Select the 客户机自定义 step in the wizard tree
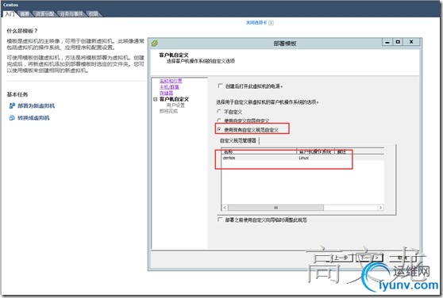 coord(174,99)
